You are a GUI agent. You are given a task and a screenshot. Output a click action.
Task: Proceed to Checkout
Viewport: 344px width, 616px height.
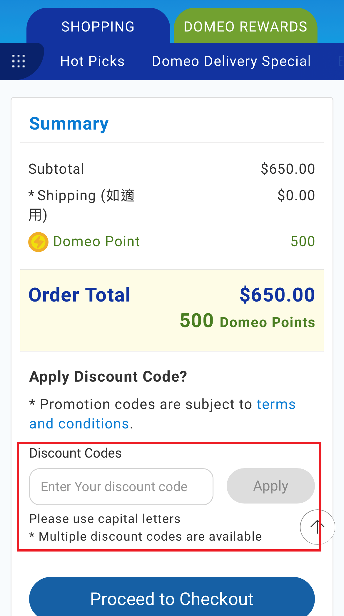(x=172, y=598)
